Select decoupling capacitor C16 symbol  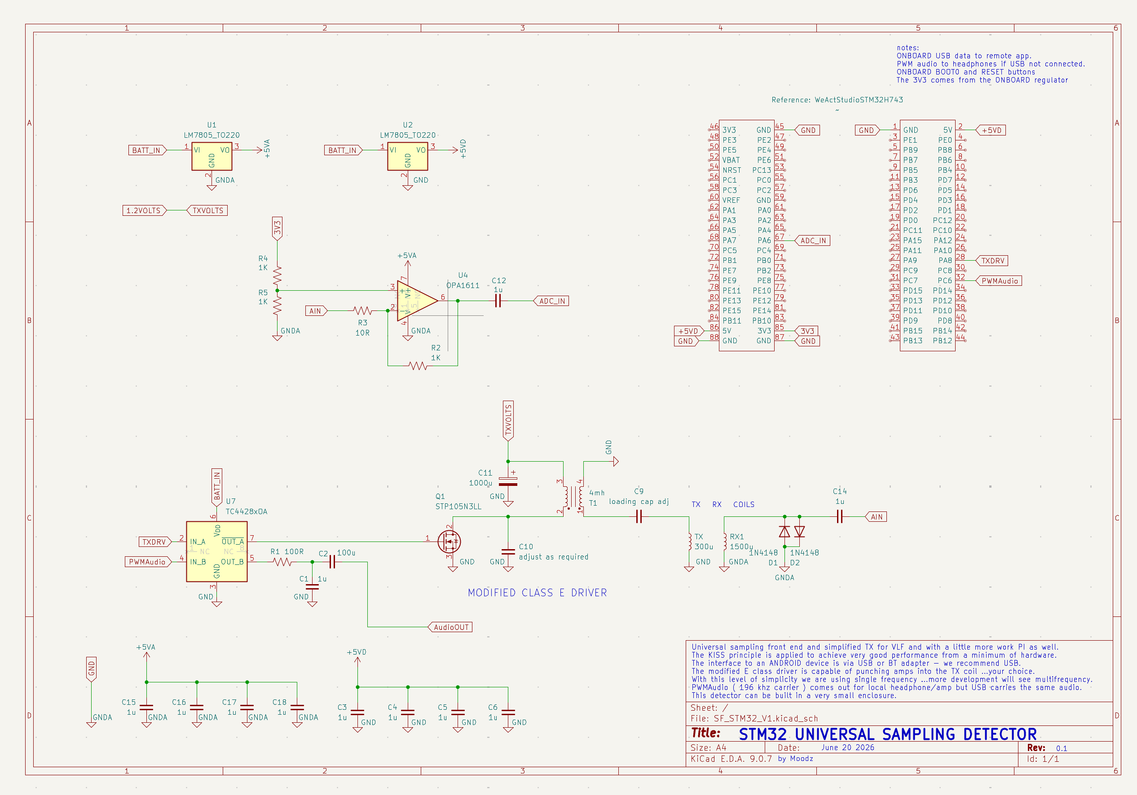click(197, 707)
